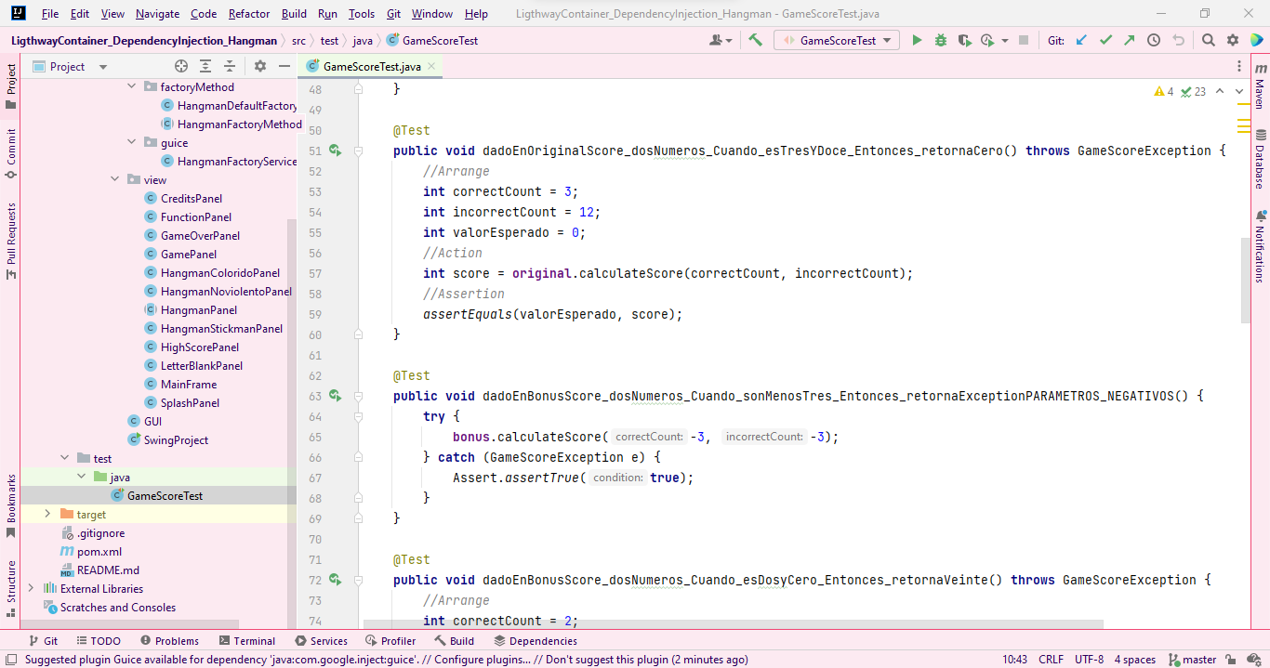Update project from Git
This screenshot has width=1270, height=668.
tap(1080, 40)
